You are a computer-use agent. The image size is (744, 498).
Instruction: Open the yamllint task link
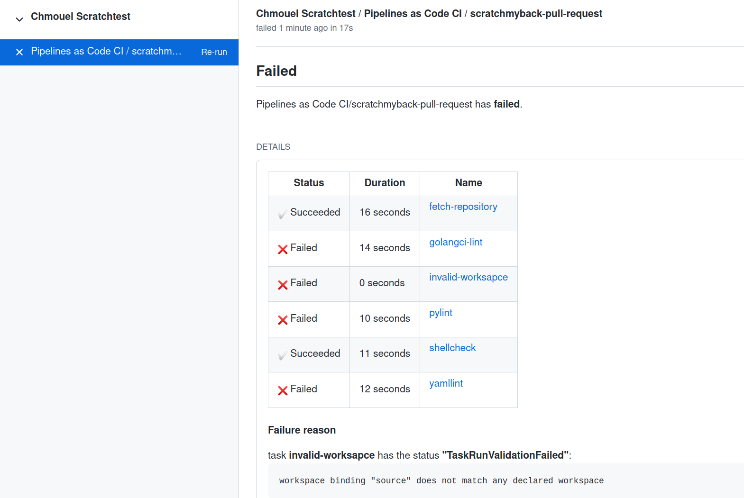pyautogui.click(x=446, y=383)
